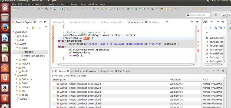231x108 pixels.
Task: Click the Path column header
Action: 212,79
